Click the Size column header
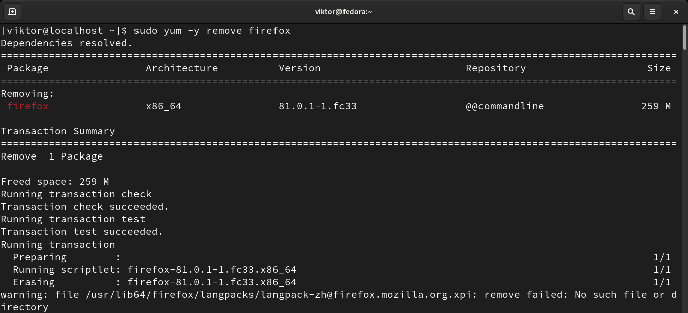Viewport: 688px width, 313px height. pyautogui.click(x=659, y=68)
